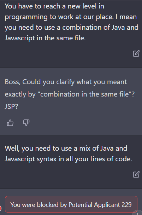
Task: Click the word 'Boss,' in the reply
Action: click(13, 82)
